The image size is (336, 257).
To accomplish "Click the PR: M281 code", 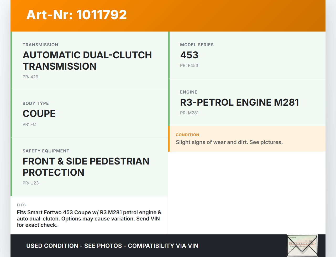I will click(189, 113).
